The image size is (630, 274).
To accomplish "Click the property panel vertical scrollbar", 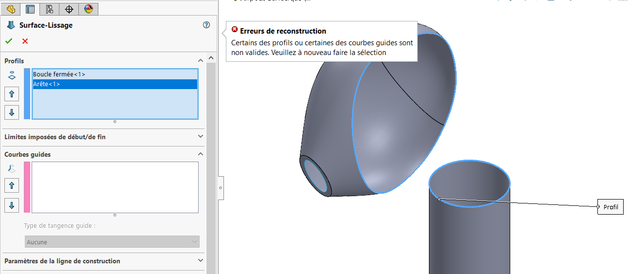I will (x=211, y=168).
